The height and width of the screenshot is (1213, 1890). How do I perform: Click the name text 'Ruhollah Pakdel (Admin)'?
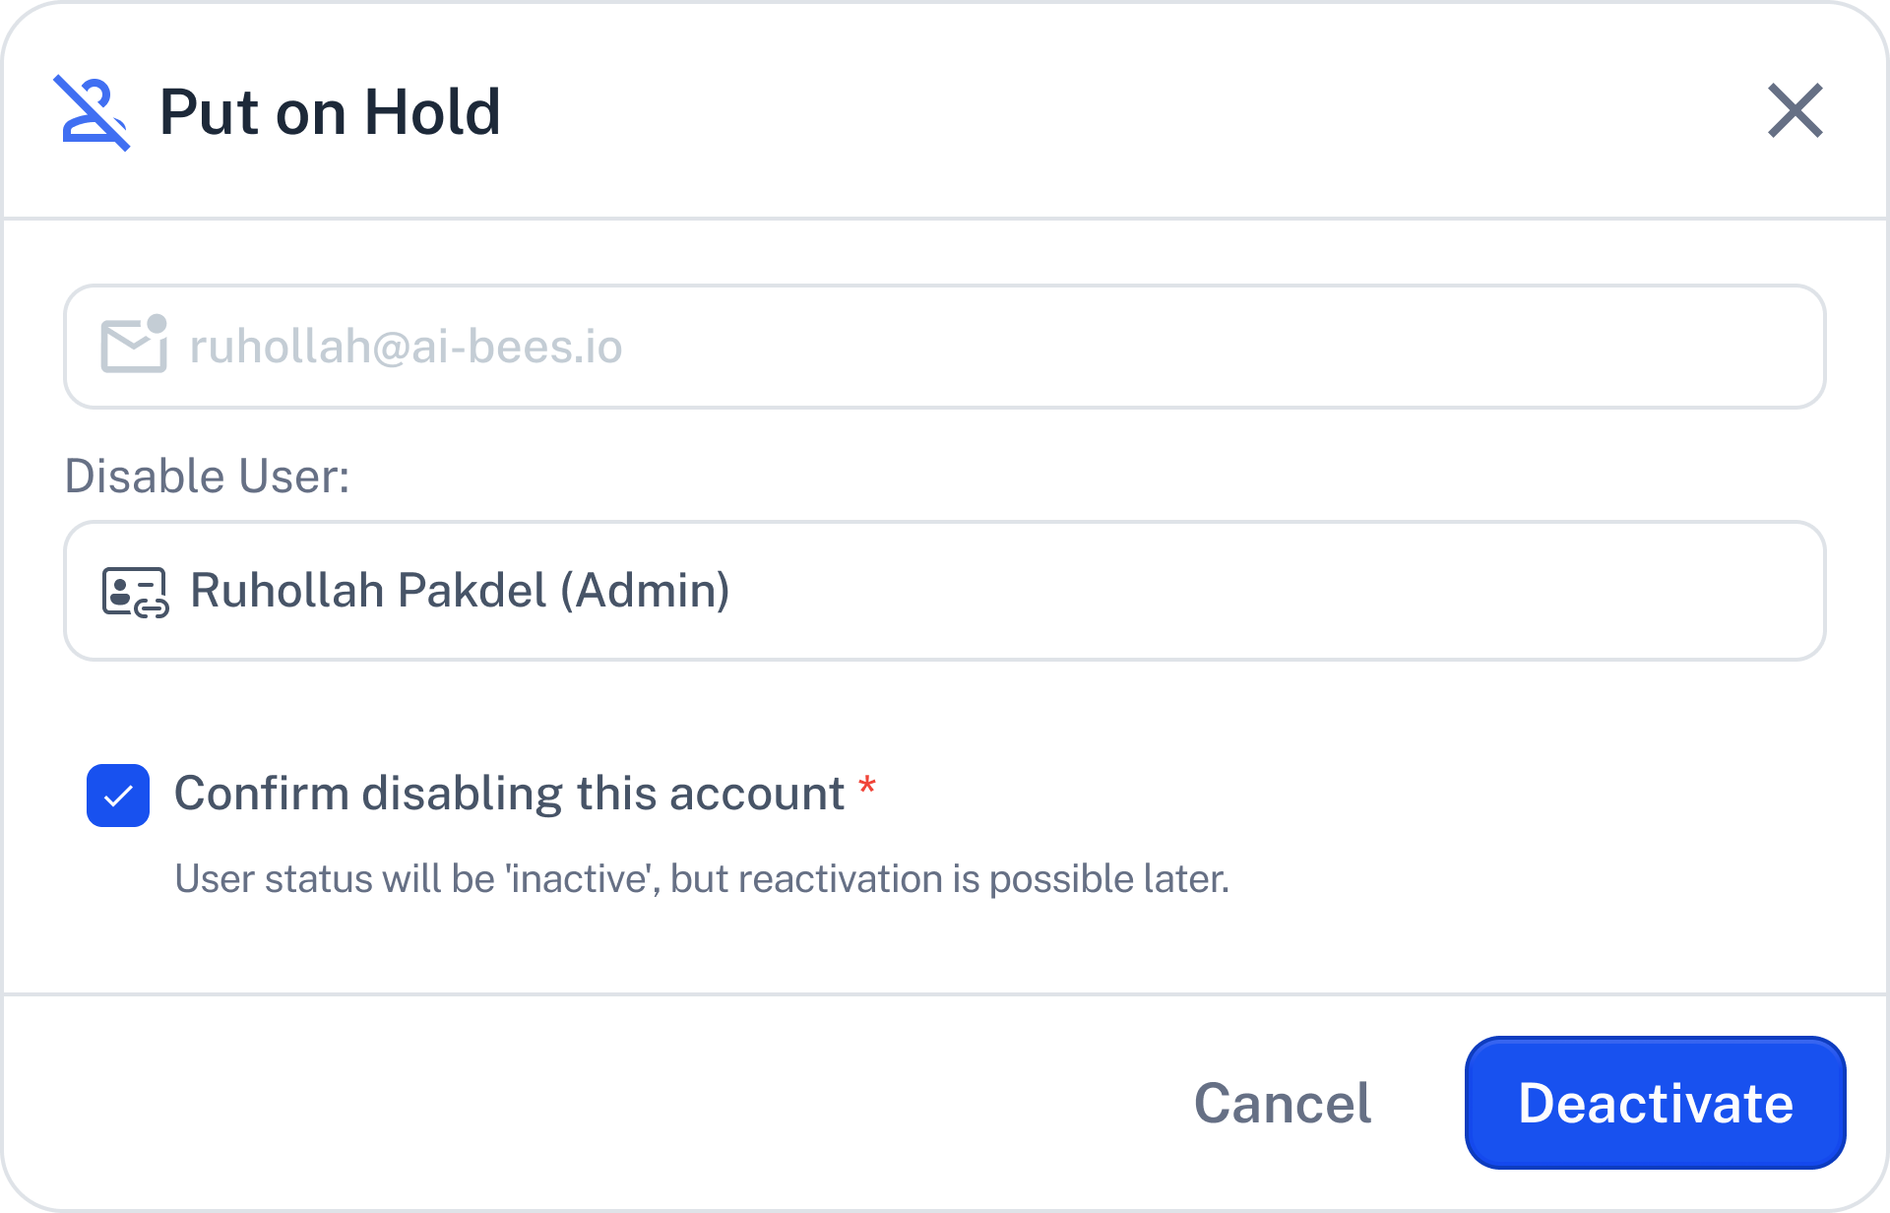pos(460,591)
